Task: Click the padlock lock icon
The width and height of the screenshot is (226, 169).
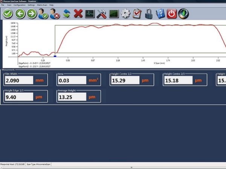Action: [148, 14]
